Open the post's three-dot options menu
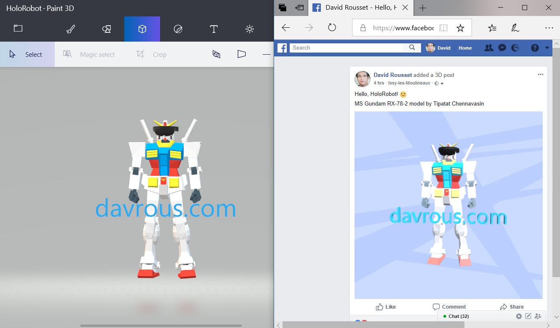This screenshot has height=328, width=560. click(x=541, y=74)
